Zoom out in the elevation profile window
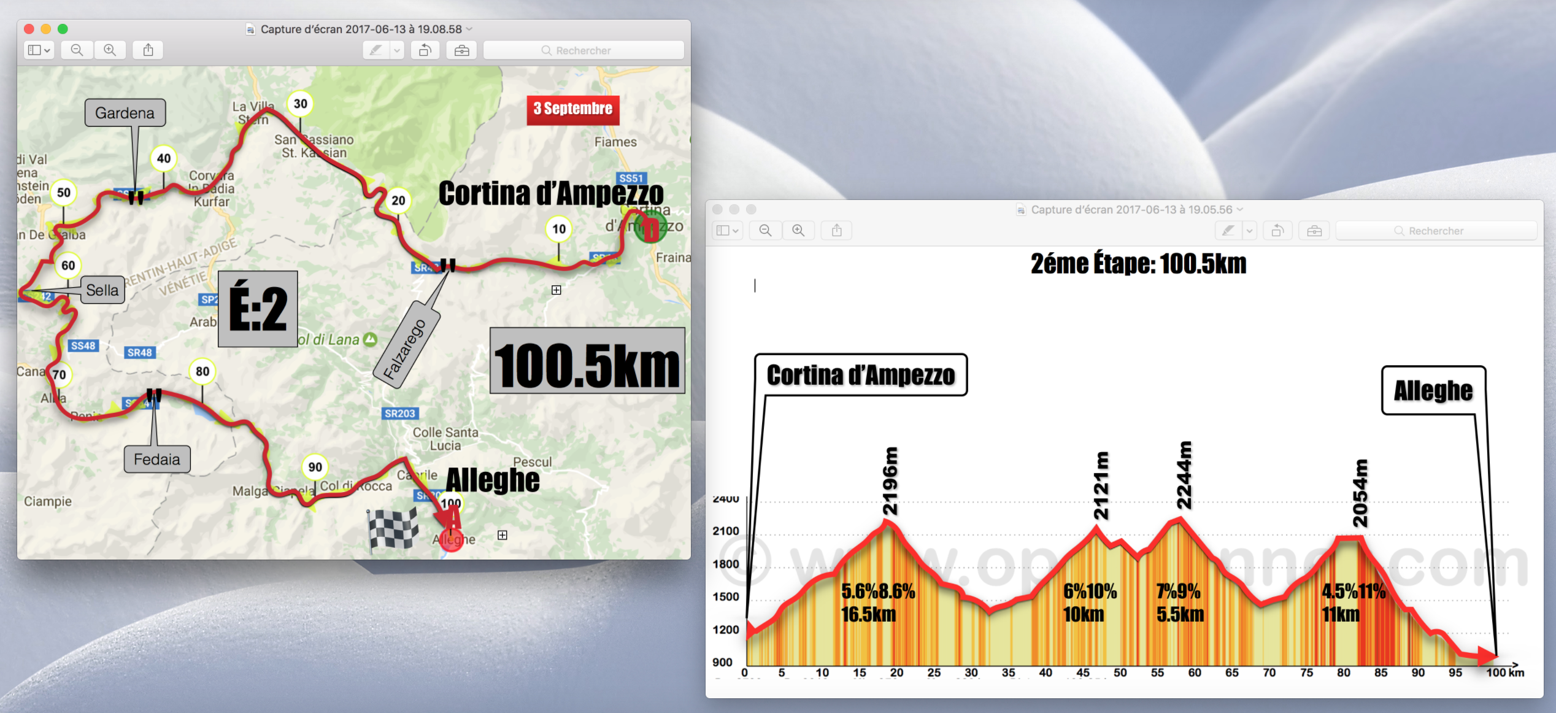The image size is (1556, 713). 765,231
